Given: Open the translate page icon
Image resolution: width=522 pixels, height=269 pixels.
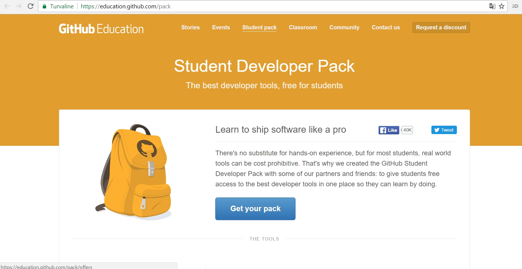Looking at the screenshot, I should pos(492,6).
